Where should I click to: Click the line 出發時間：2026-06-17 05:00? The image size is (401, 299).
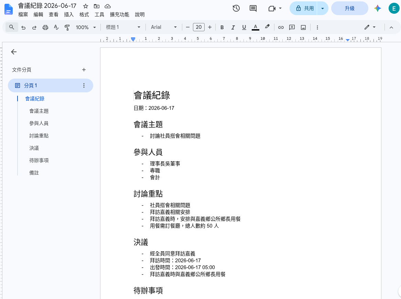182,267
